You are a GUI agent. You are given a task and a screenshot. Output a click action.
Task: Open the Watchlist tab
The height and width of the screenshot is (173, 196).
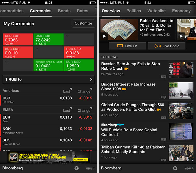(157, 11)
